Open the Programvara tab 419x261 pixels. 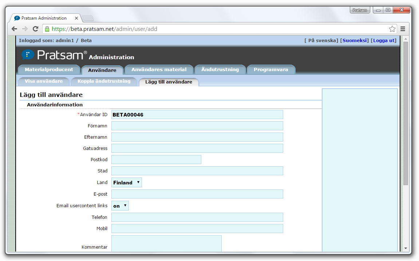[x=271, y=69]
